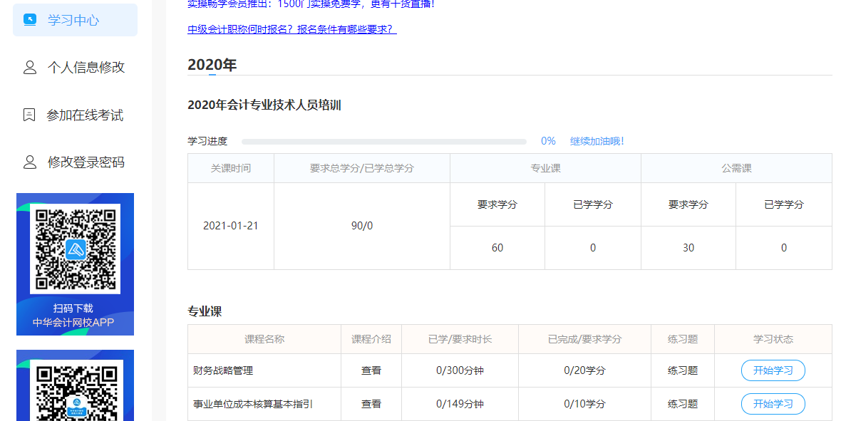Click the 要求总学分/已学总学分 column header
This screenshot has width=841, height=421.
pos(362,168)
